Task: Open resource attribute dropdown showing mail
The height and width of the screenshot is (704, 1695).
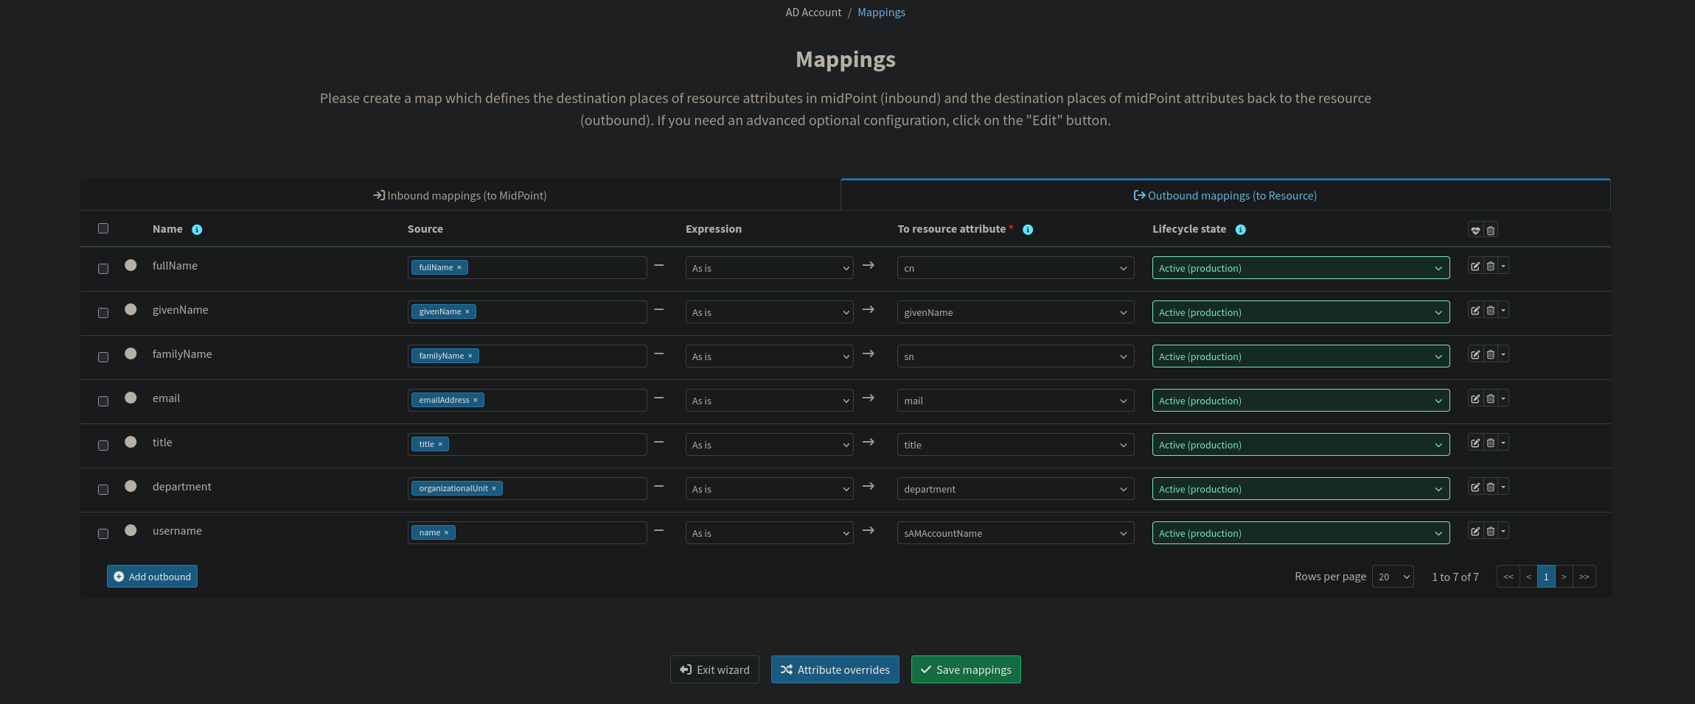Action: coord(1015,401)
